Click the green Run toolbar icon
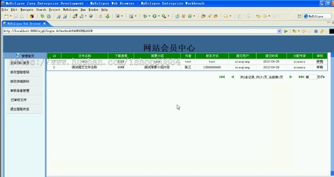334x177 pixels. click(x=154, y=16)
